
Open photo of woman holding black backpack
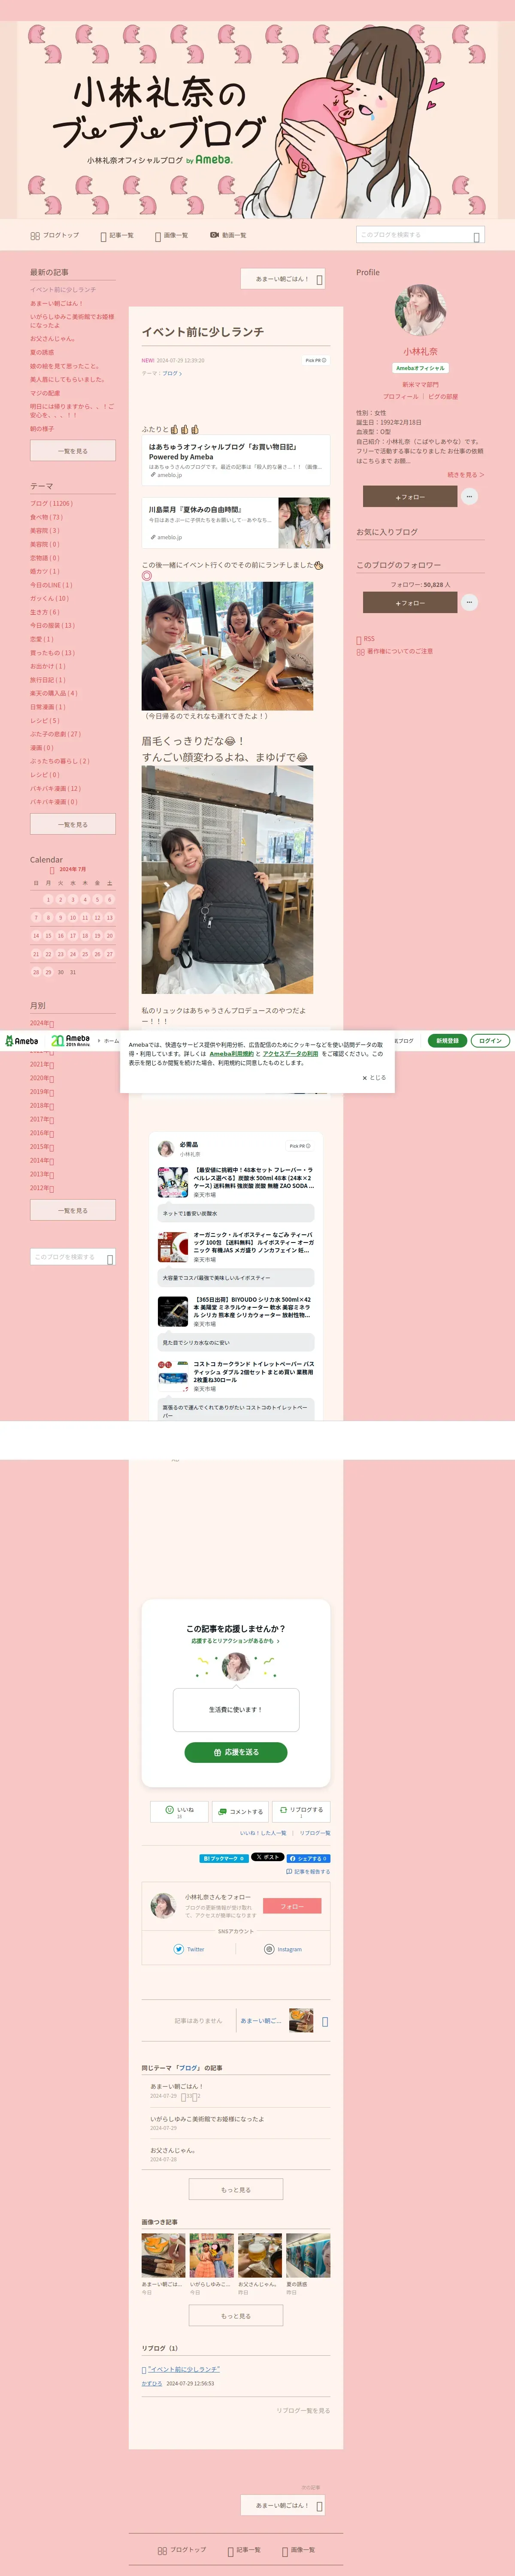click(227, 880)
